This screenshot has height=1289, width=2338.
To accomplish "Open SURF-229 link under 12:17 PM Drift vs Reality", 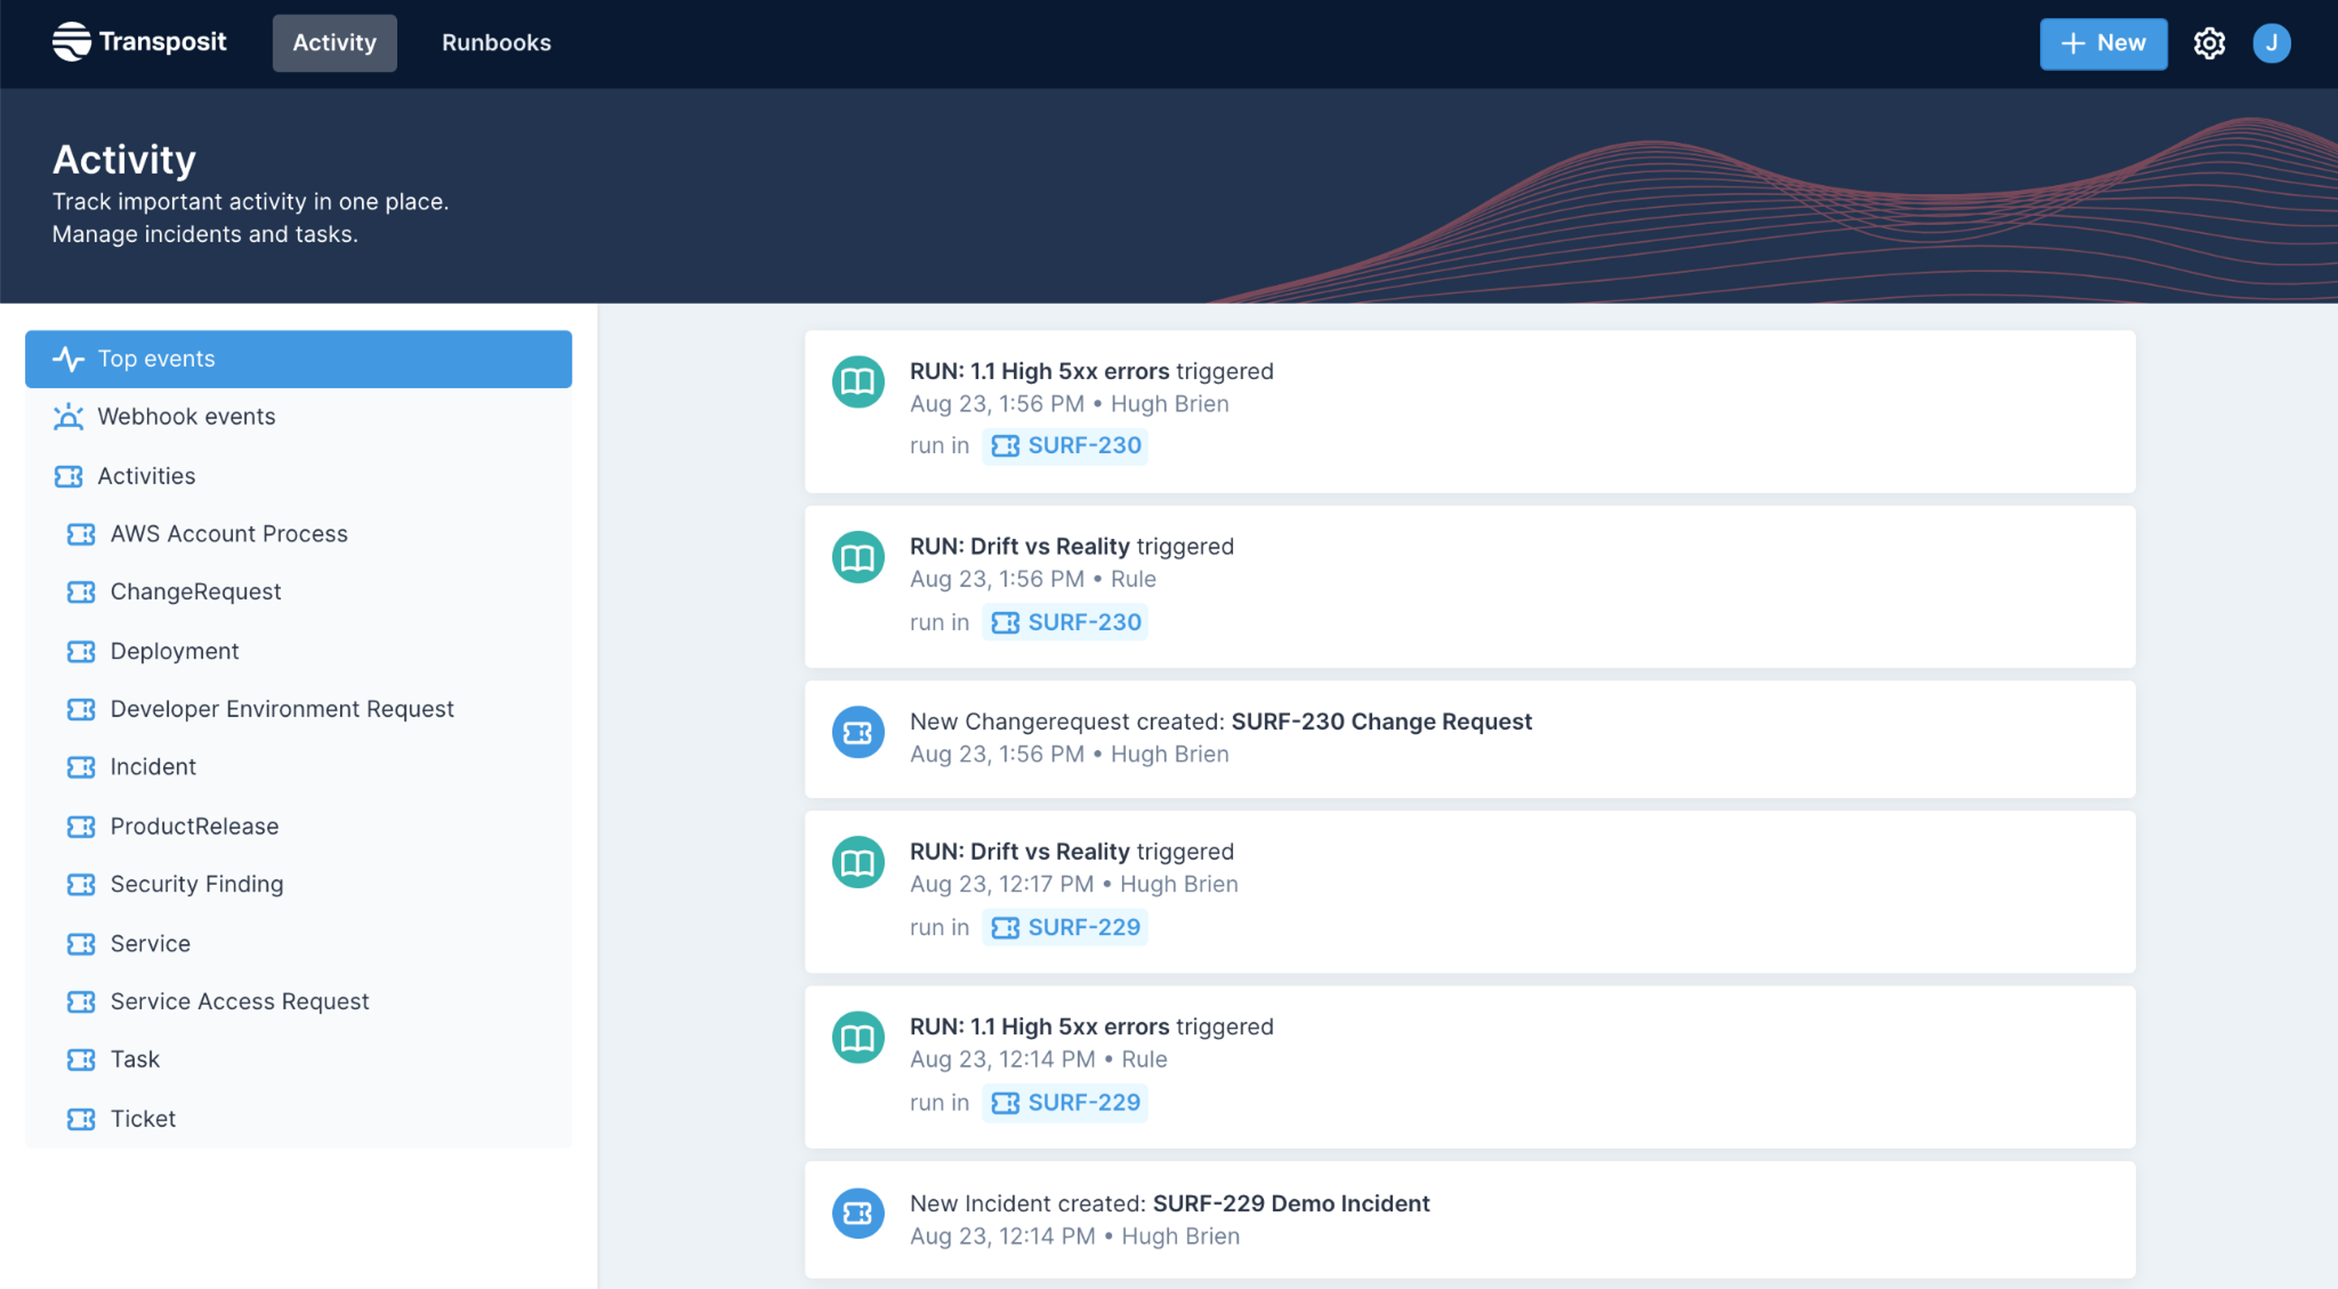I will (x=1065, y=928).
